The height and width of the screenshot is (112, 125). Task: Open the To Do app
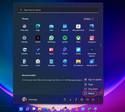38,51
